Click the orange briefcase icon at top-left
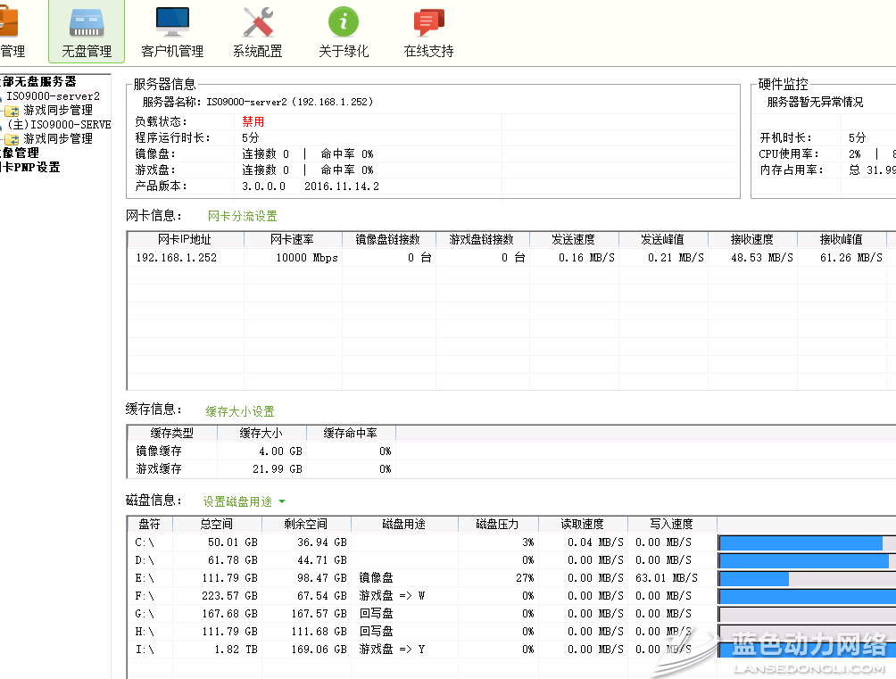Screen dimensions: 896x679 coord(7,22)
